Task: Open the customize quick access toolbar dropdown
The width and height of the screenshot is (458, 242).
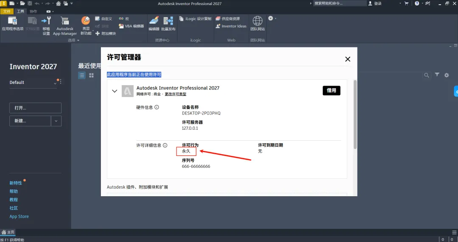Action: (x=72, y=3)
